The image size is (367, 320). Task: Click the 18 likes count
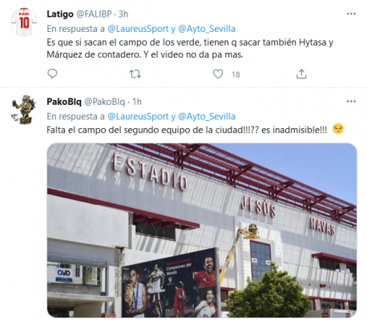[x=236, y=74]
